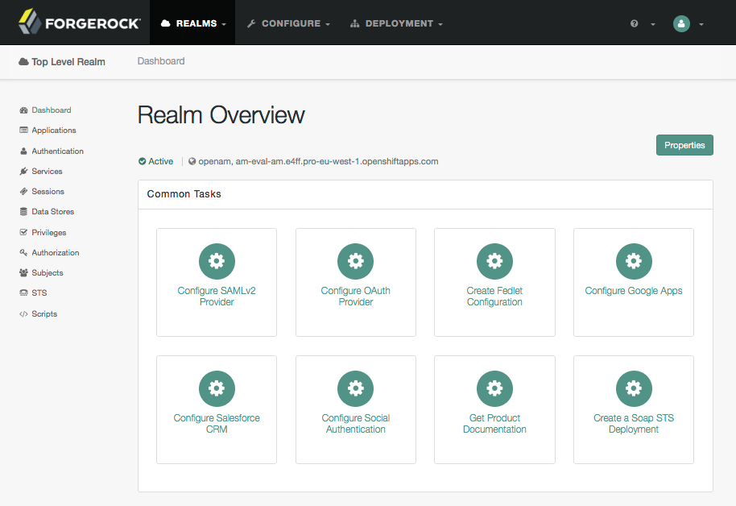
Task: Click the gear icon above Create a Soap STS Deployment
Action: pyautogui.click(x=634, y=388)
